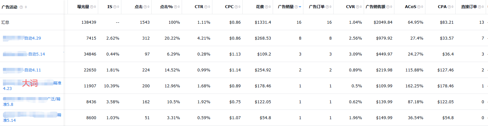
Task: Open campaign link ending 自动5.14
Action: click(x=24, y=54)
